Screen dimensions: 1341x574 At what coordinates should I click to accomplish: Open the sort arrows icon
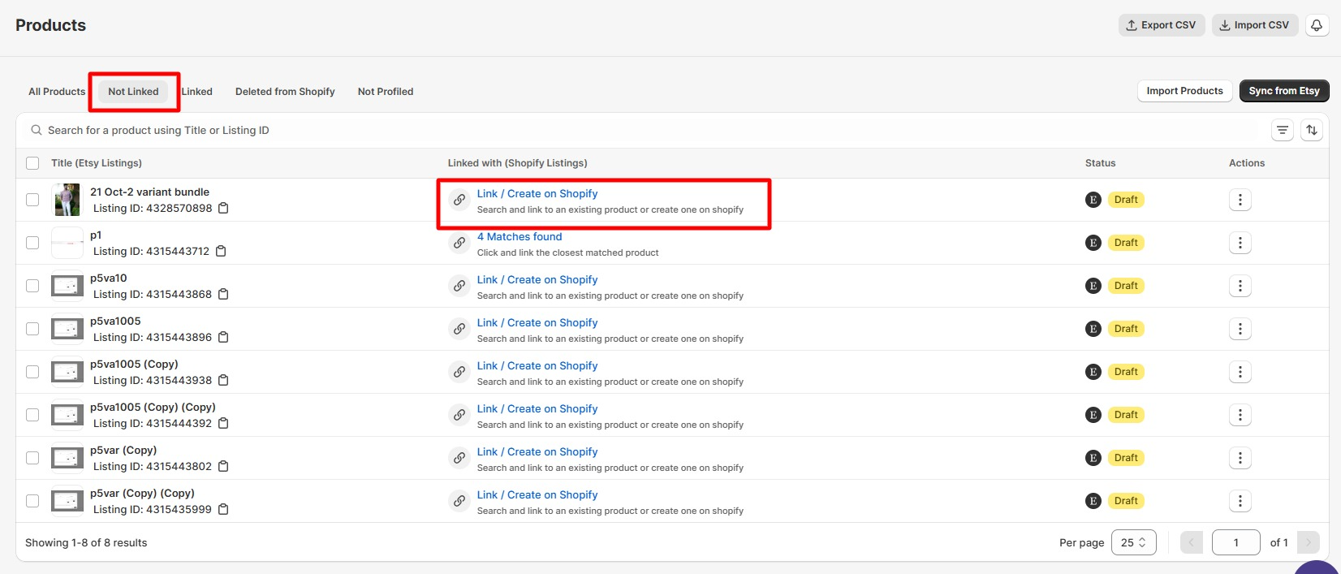[x=1312, y=130]
